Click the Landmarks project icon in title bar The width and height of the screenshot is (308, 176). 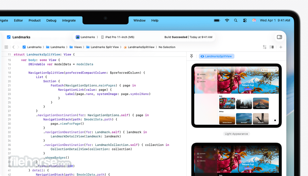[9, 37]
